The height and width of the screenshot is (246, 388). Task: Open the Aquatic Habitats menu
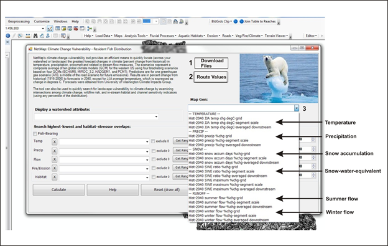[192, 36]
